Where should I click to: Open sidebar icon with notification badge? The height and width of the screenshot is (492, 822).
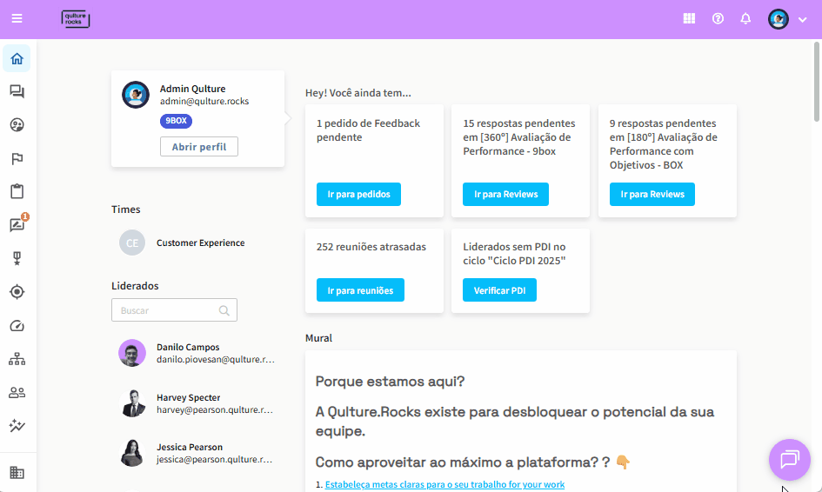pyautogui.click(x=17, y=225)
